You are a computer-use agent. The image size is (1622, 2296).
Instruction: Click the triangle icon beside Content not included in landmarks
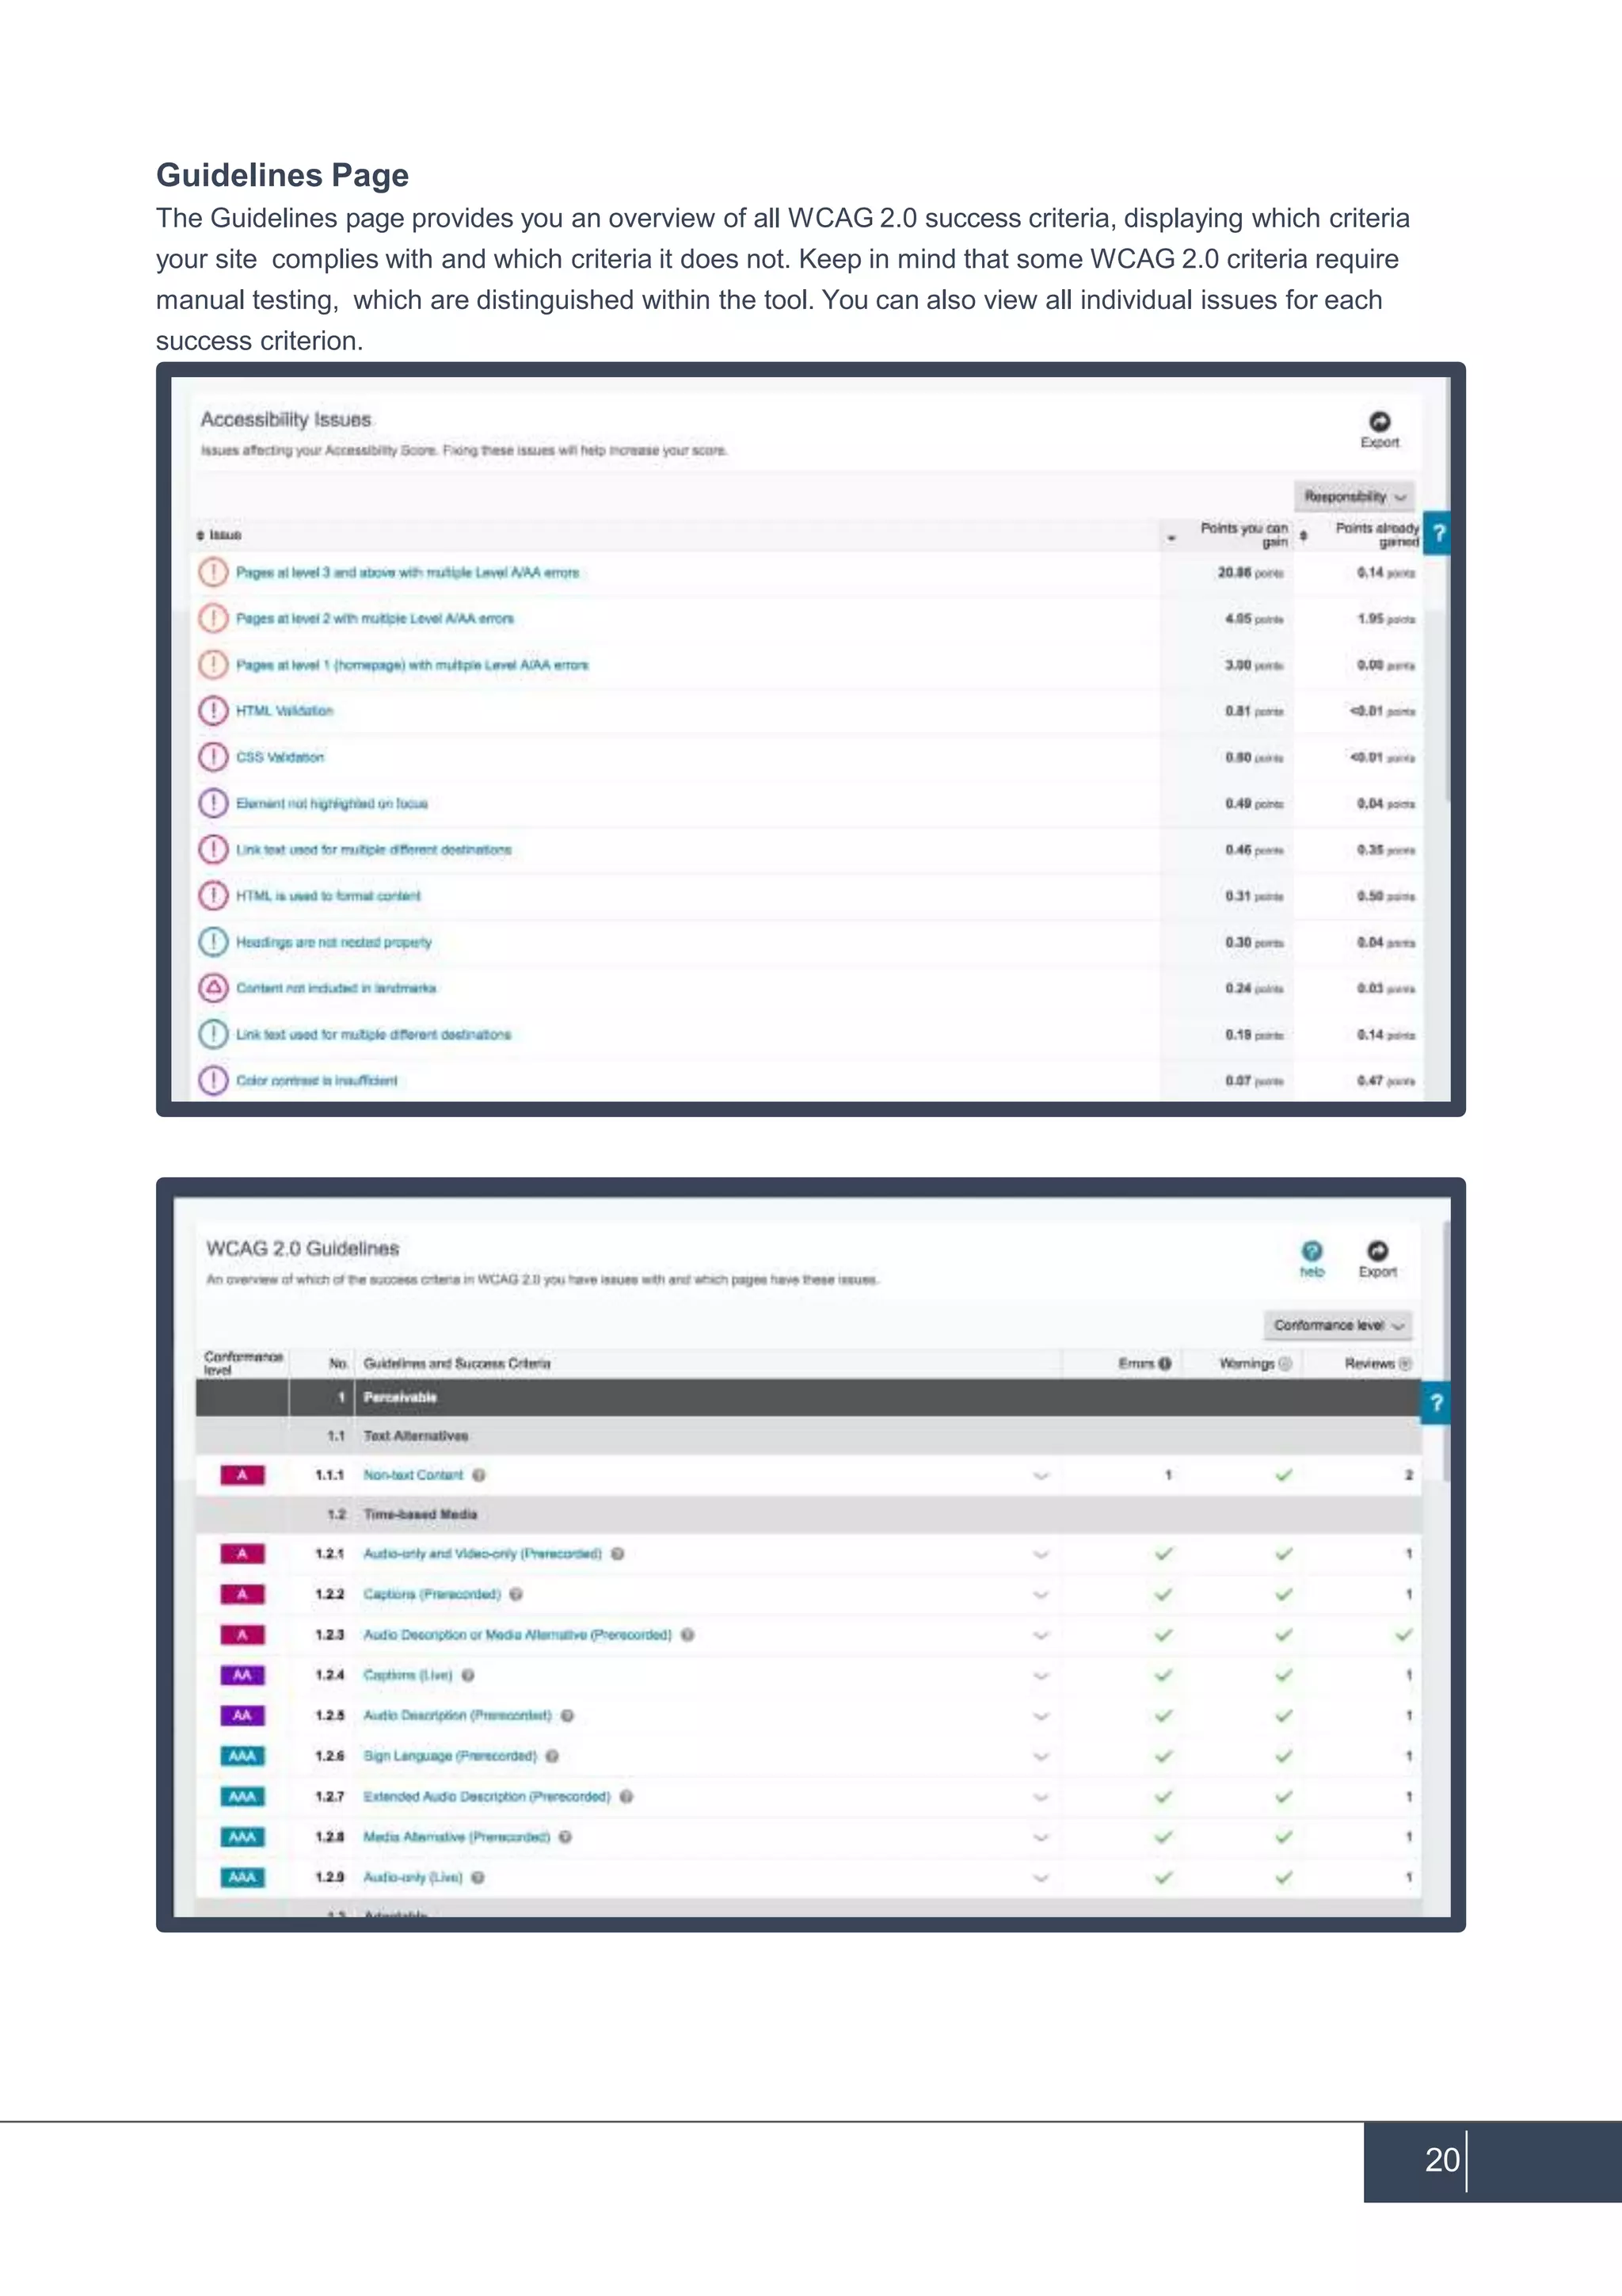point(213,988)
